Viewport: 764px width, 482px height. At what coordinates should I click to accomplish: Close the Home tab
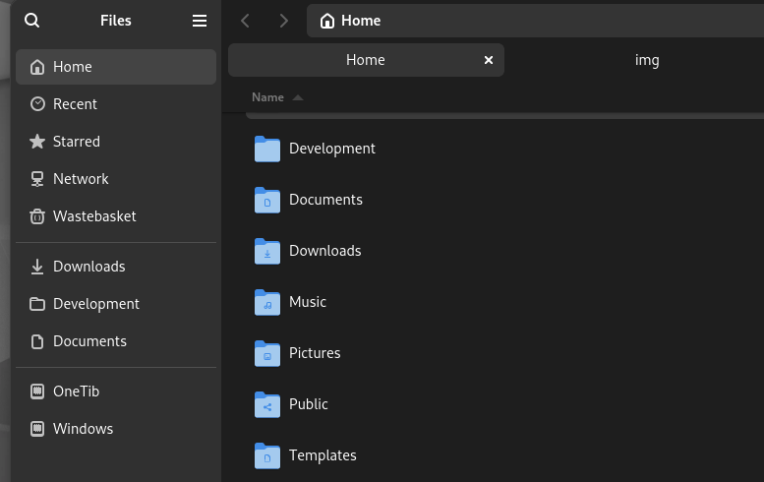(489, 60)
